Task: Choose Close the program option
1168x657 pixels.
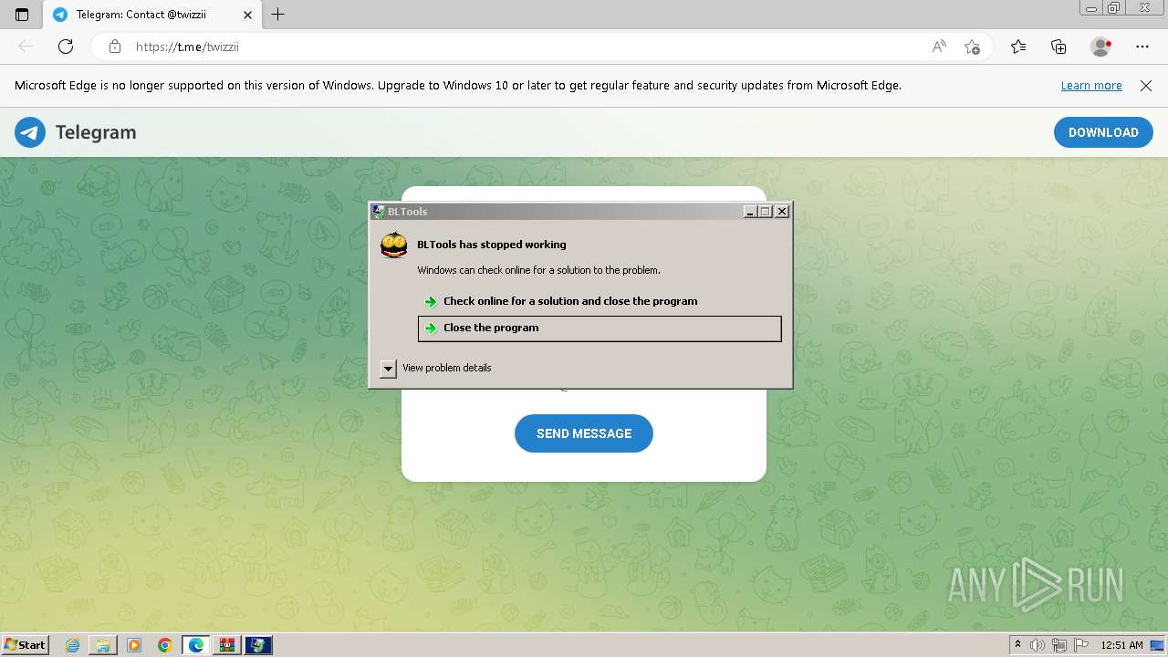Action: (x=600, y=328)
